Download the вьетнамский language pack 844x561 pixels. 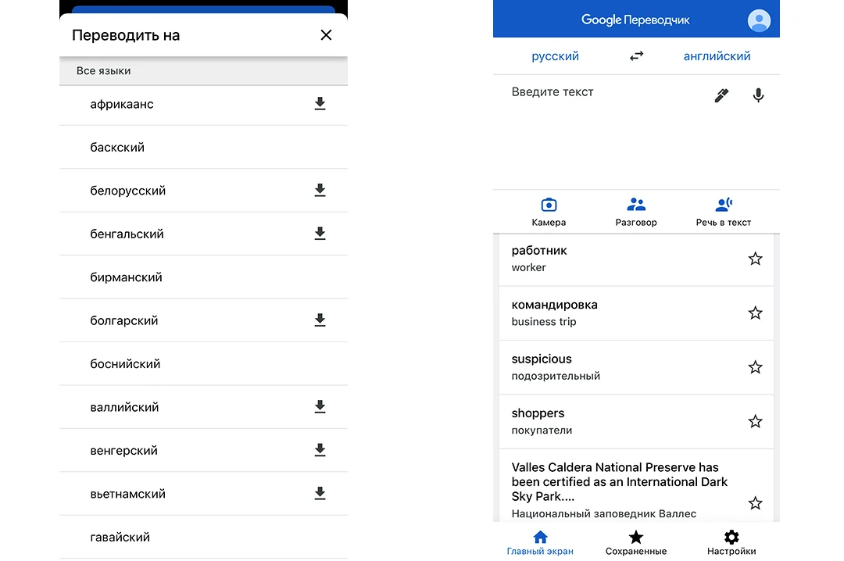320,493
